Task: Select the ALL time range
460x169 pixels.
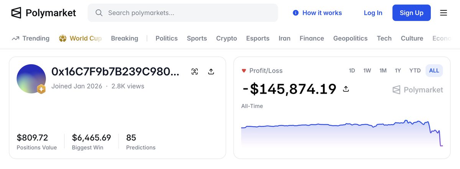Action: (434, 70)
